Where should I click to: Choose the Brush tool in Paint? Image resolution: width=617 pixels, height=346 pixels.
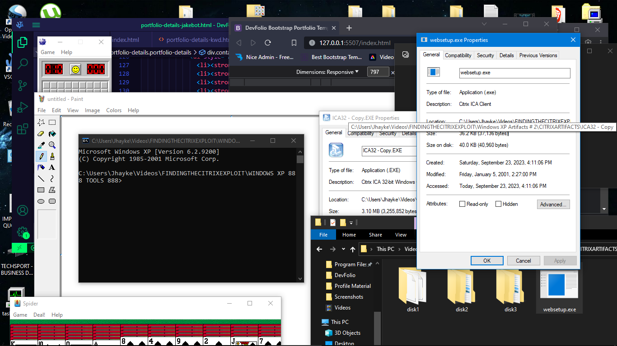(52, 156)
